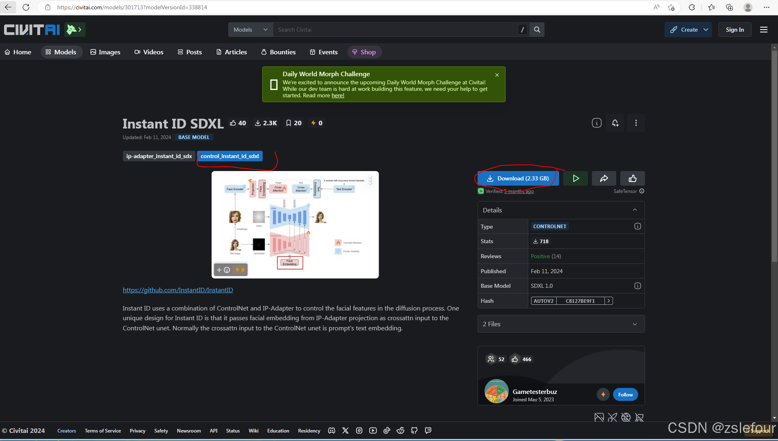The width and height of the screenshot is (778, 441).
Task: Open the X (Twitter) footer icon
Action: tap(345, 430)
